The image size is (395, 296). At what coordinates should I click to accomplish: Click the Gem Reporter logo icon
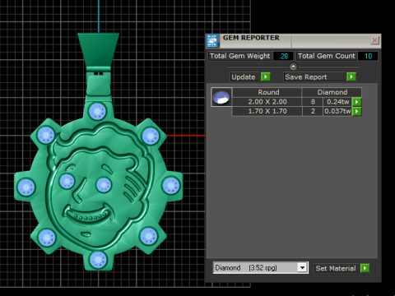(x=212, y=41)
